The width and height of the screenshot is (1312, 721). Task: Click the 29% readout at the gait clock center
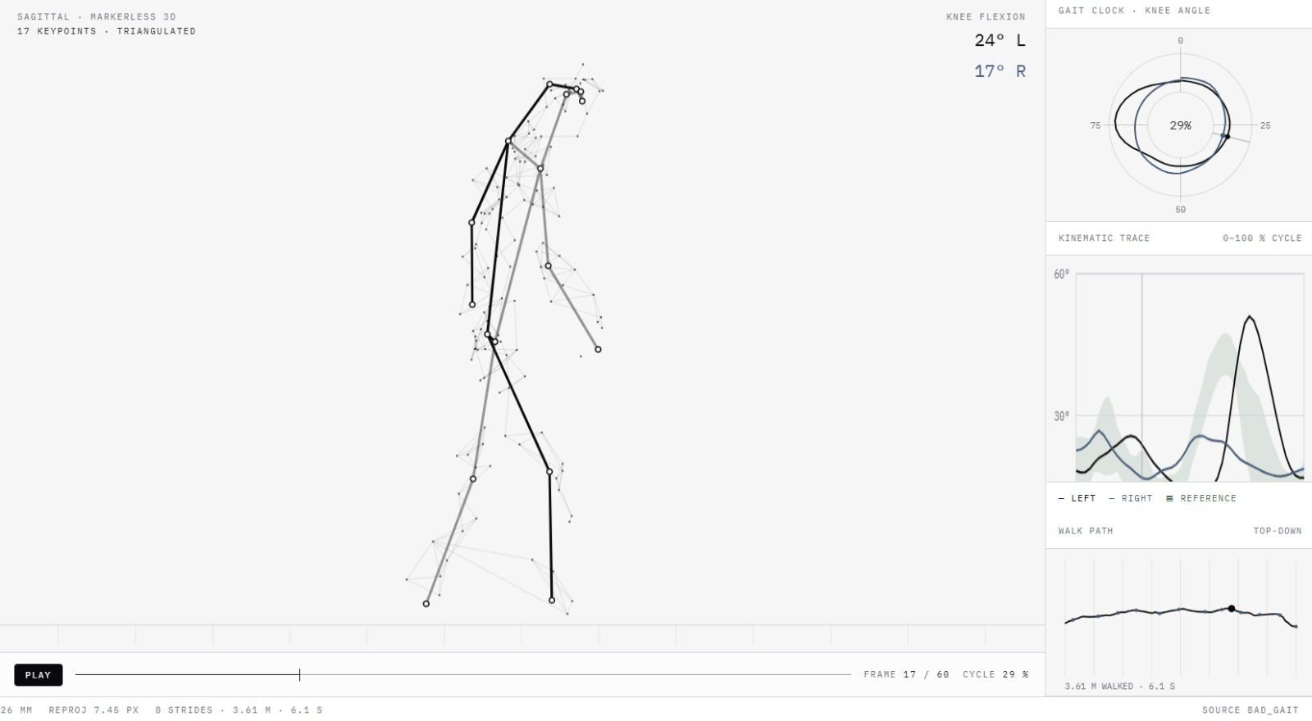[x=1181, y=125]
